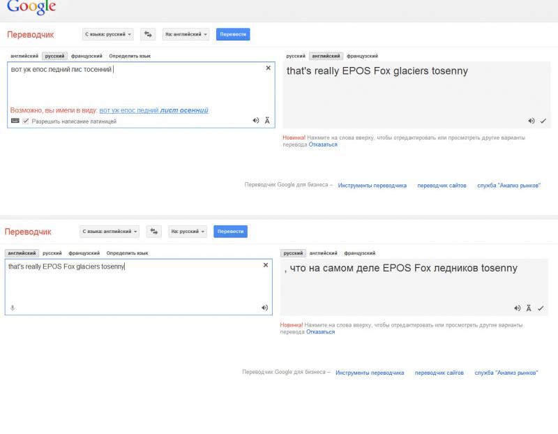Click the microphone icon in lower input
Viewport: 558px width, 434px height.
click(x=12, y=308)
